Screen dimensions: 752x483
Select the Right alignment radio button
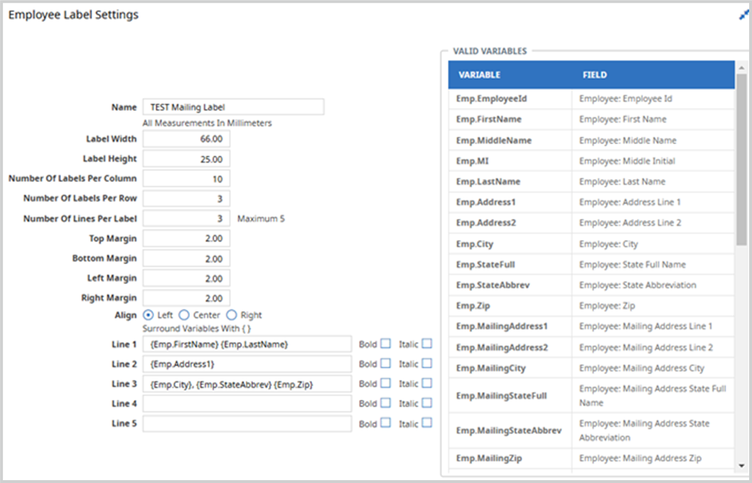click(x=231, y=315)
